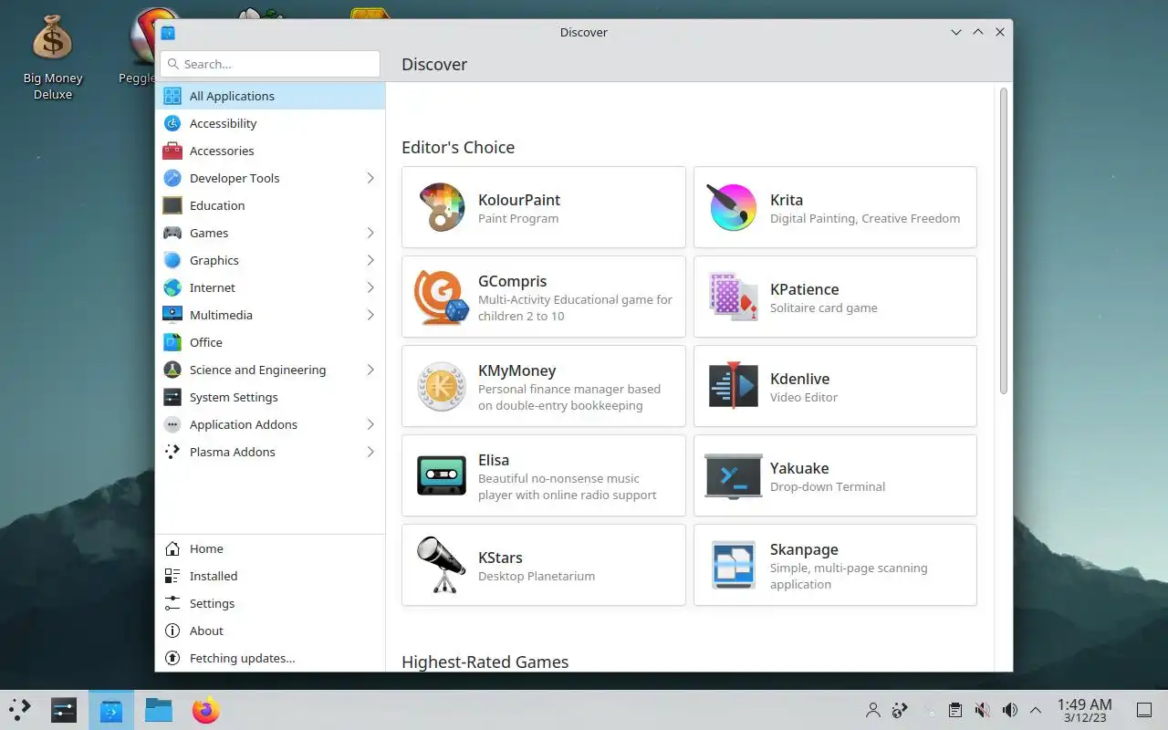Click the About info icon
The height and width of the screenshot is (730, 1168).
pyautogui.click(x=172, y=631)
